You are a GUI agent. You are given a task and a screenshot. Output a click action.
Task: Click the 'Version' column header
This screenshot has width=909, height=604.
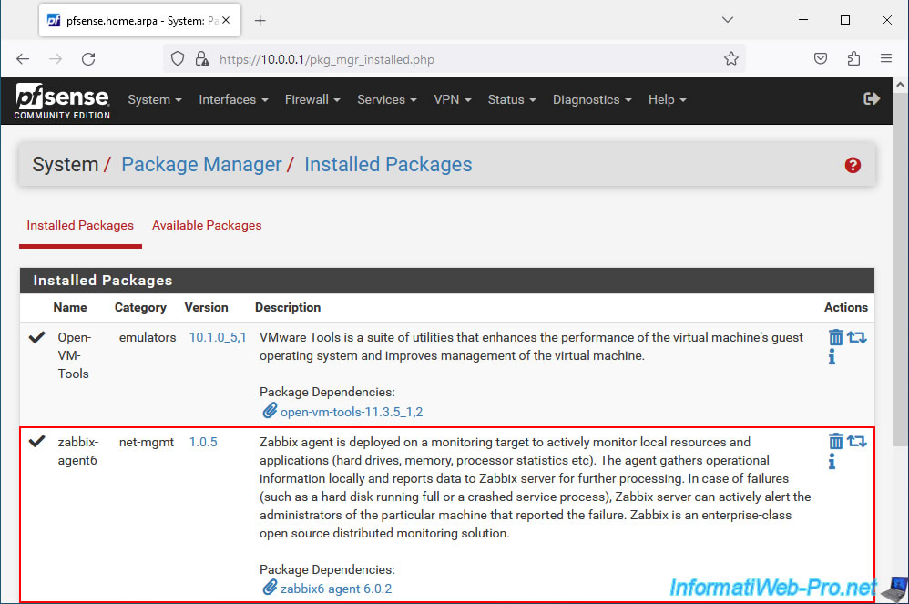coord(206,307)
